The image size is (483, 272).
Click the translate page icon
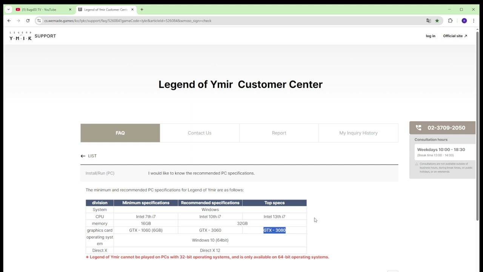tap(429, 21)
